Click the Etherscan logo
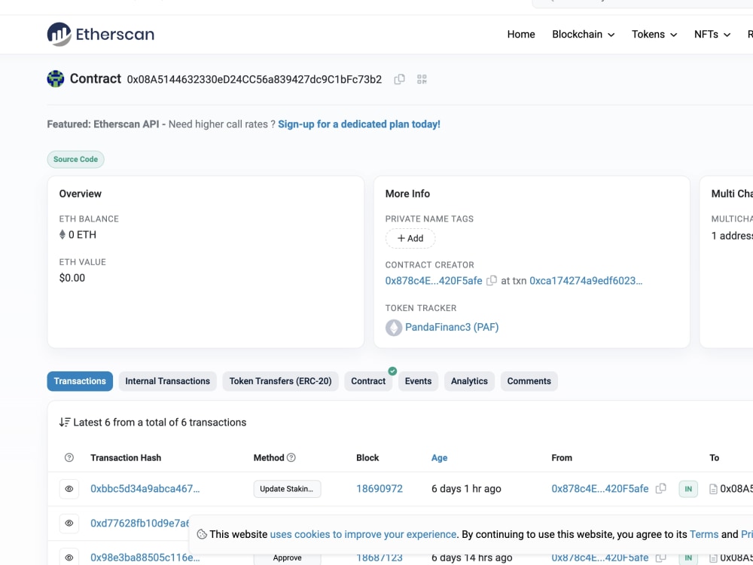This screenshot has width=753, height=565. click(x=100, y=34)
